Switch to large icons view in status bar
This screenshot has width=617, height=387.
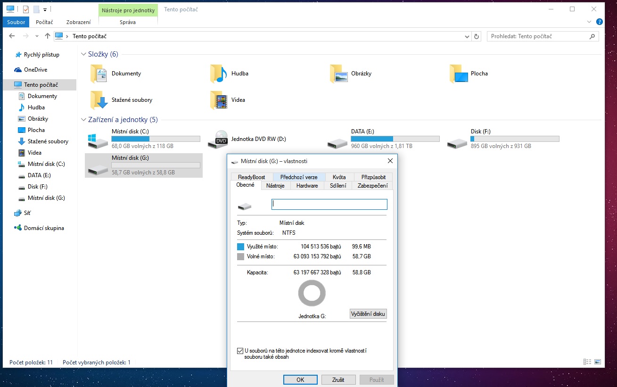point(598,362)
